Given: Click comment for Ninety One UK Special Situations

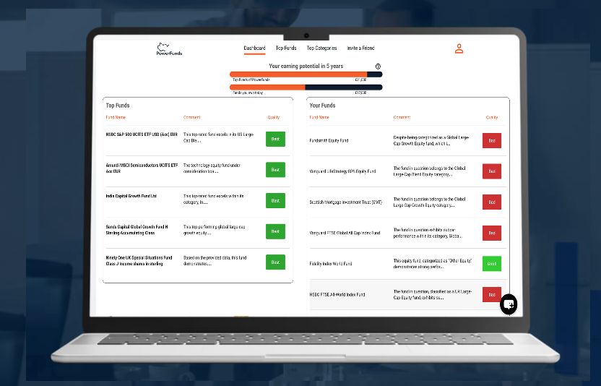Looking at the screenshot, I should (215, 260).
